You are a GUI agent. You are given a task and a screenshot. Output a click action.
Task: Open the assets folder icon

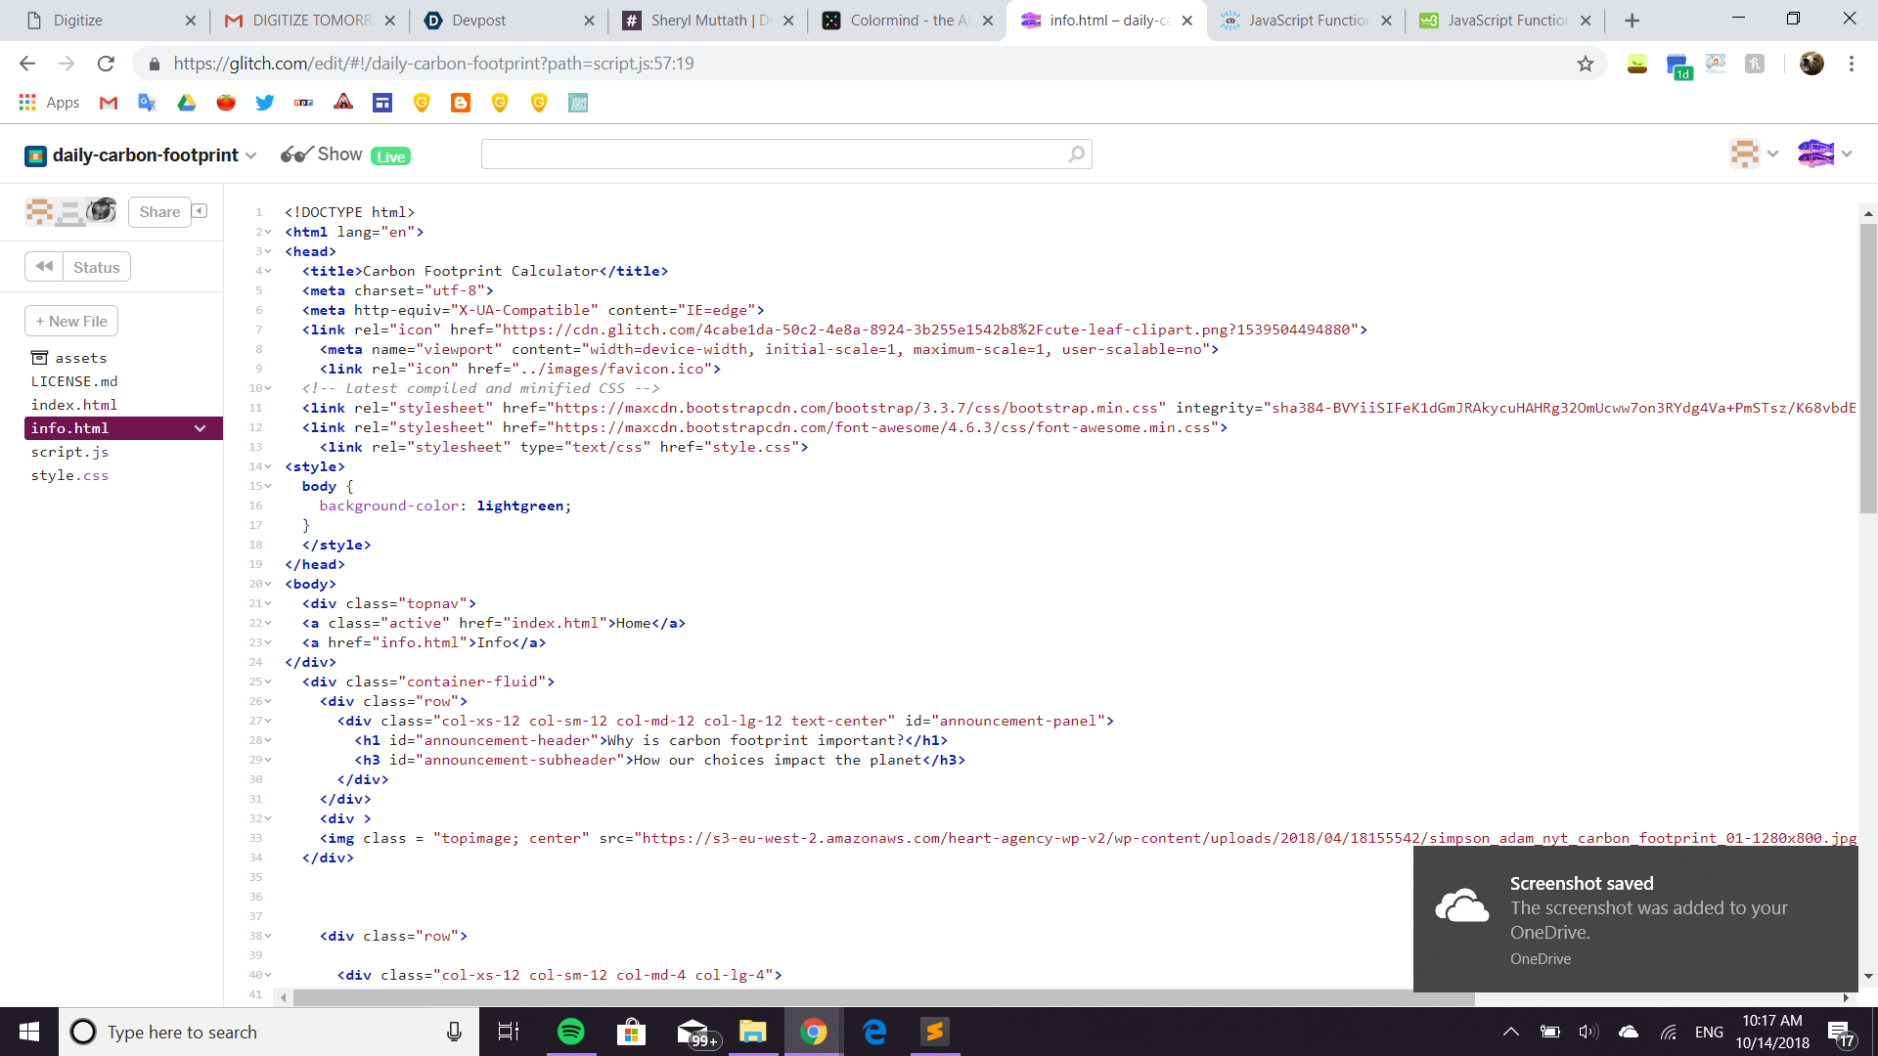39,358
